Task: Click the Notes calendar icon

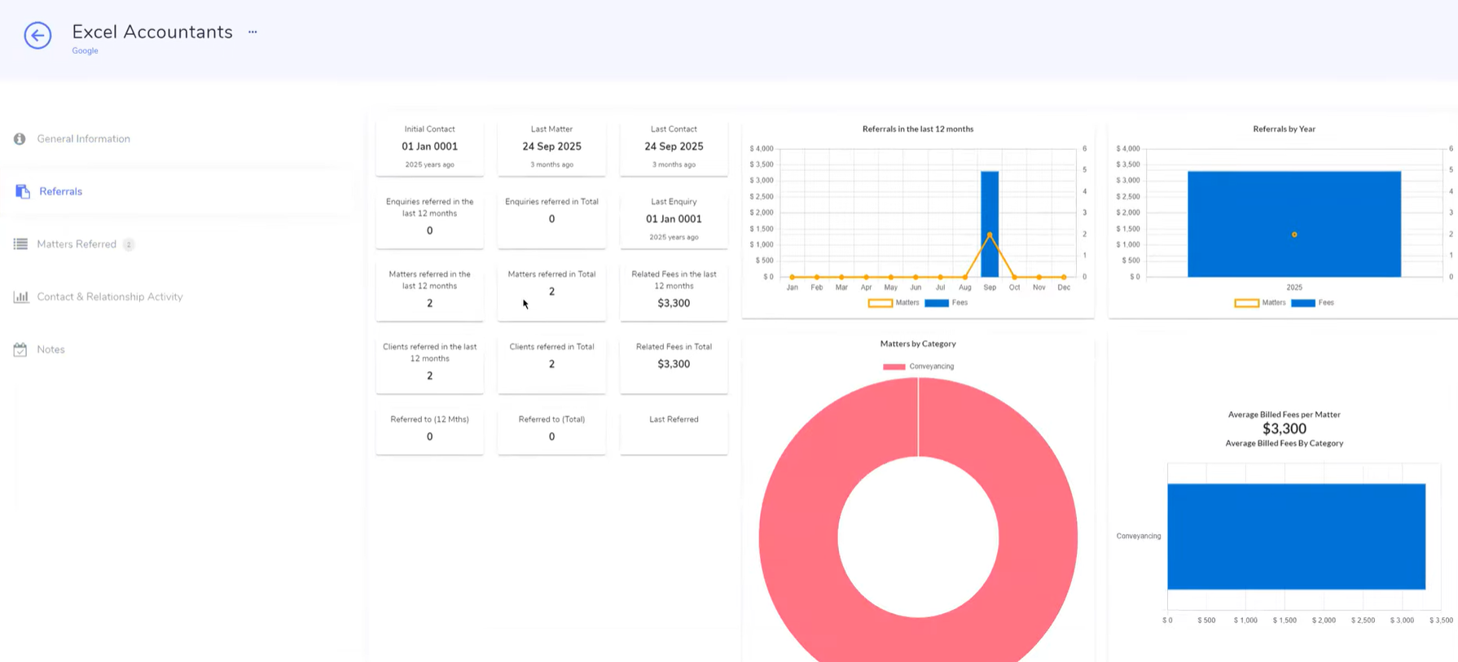Action: [20, 349]
